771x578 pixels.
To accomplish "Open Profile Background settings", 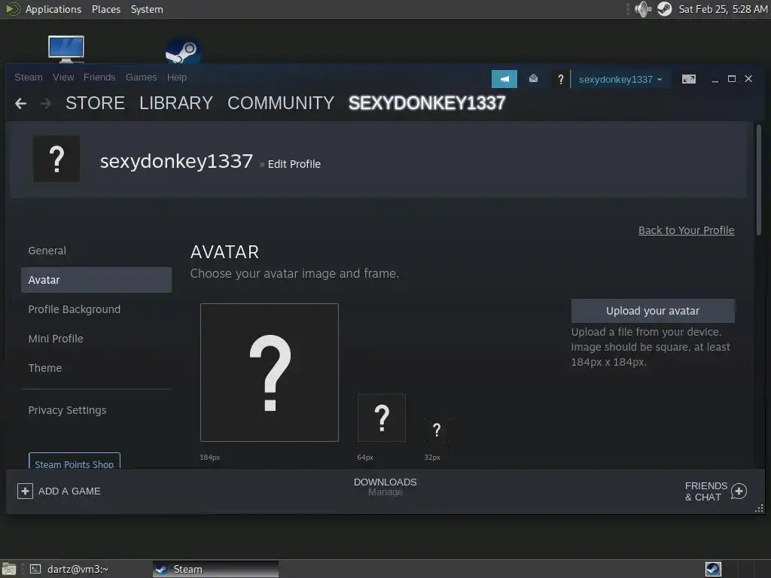I will [96, 309].
